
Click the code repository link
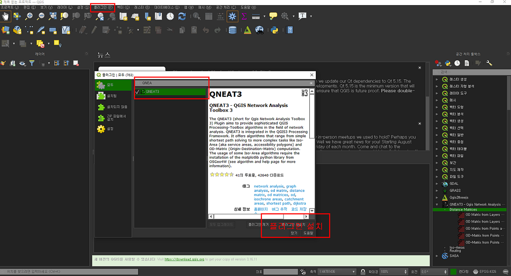(299, 209)
